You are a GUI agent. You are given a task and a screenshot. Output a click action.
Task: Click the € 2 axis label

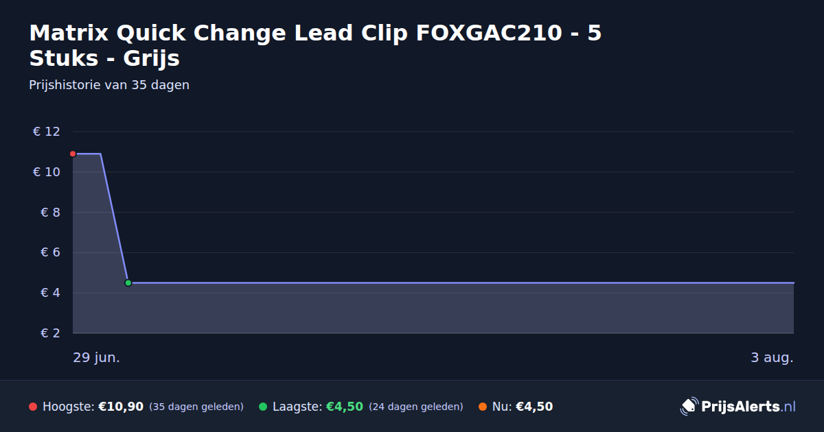click(51, 333)
